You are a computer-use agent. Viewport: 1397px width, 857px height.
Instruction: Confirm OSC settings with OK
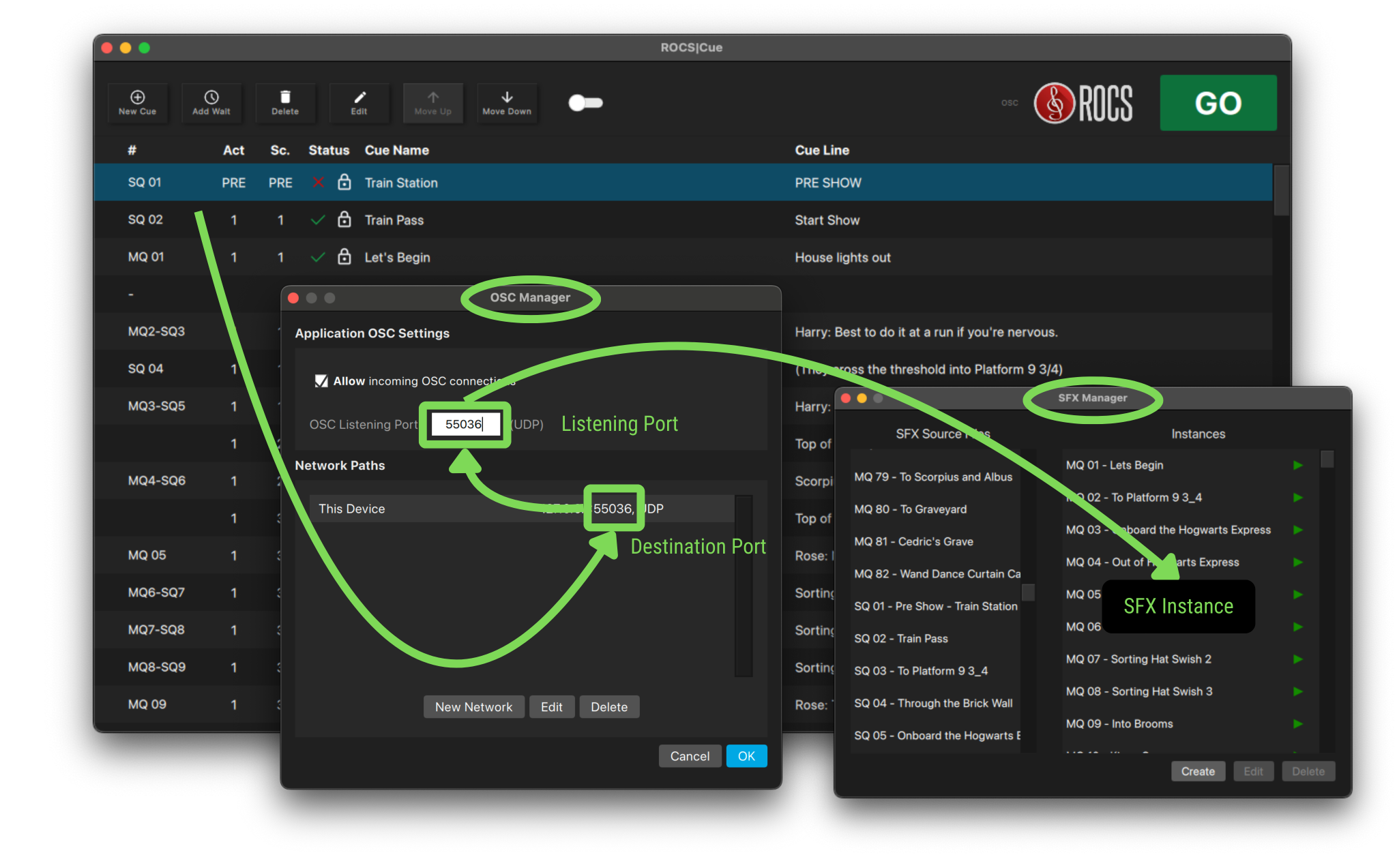[746, 755]
